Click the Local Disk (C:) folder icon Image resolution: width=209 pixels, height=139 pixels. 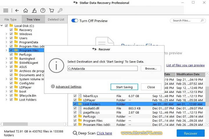pos(11,25)
